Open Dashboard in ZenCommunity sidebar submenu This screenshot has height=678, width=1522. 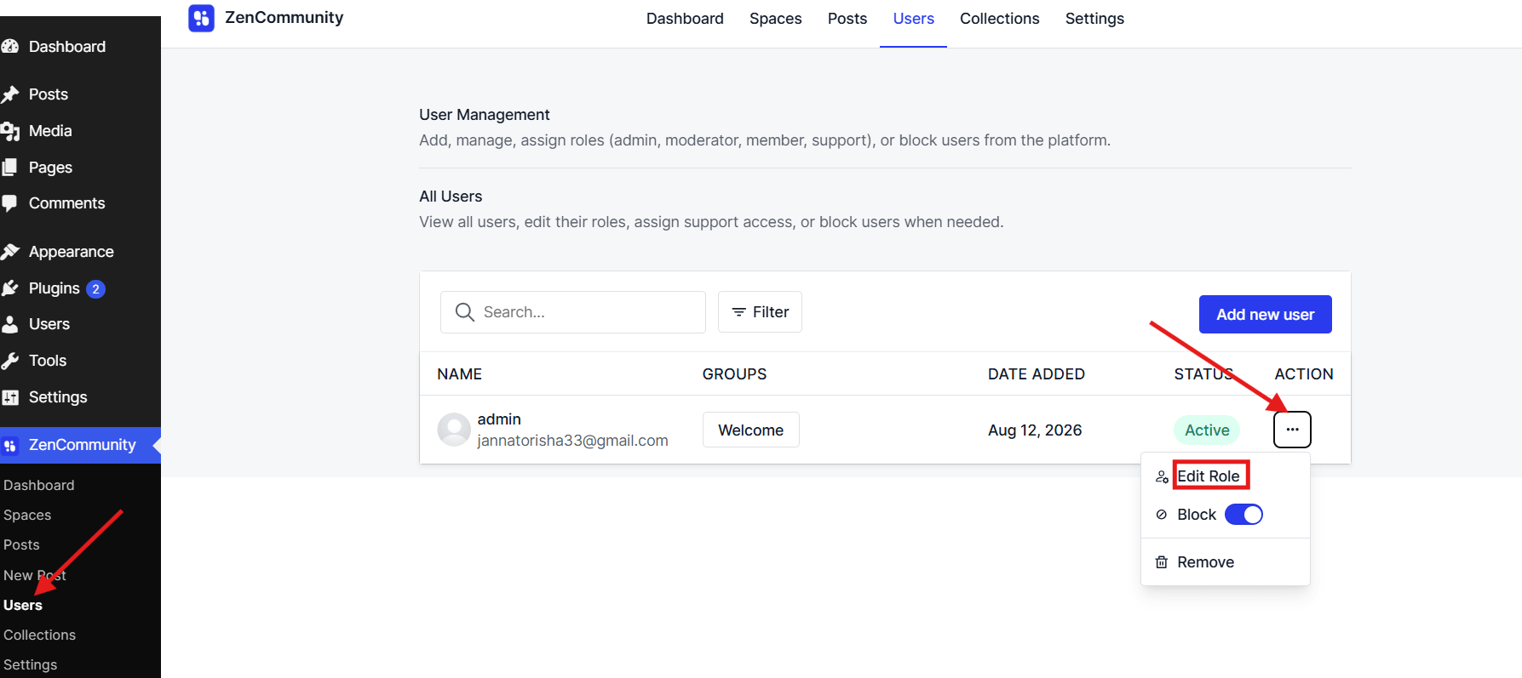click(x=39, y=485)
